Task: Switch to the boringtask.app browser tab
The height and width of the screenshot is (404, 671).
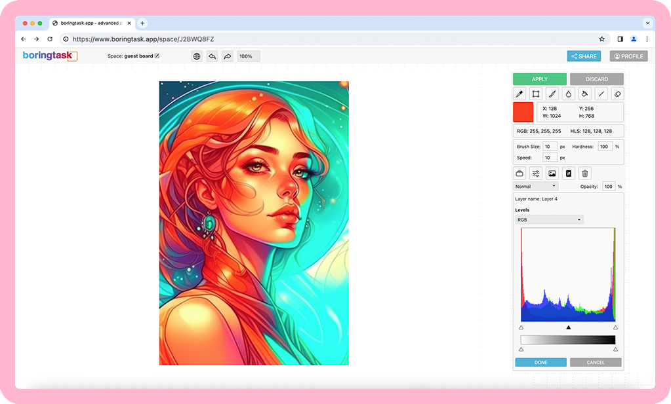Action: point(92,23)
